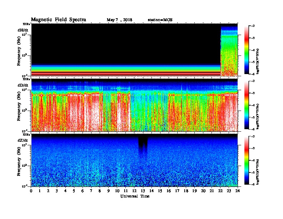The height and width of the screenshot is (219, 283).
Task: Click hour 5 on the time axis
Action: click(x=74, y=191)
